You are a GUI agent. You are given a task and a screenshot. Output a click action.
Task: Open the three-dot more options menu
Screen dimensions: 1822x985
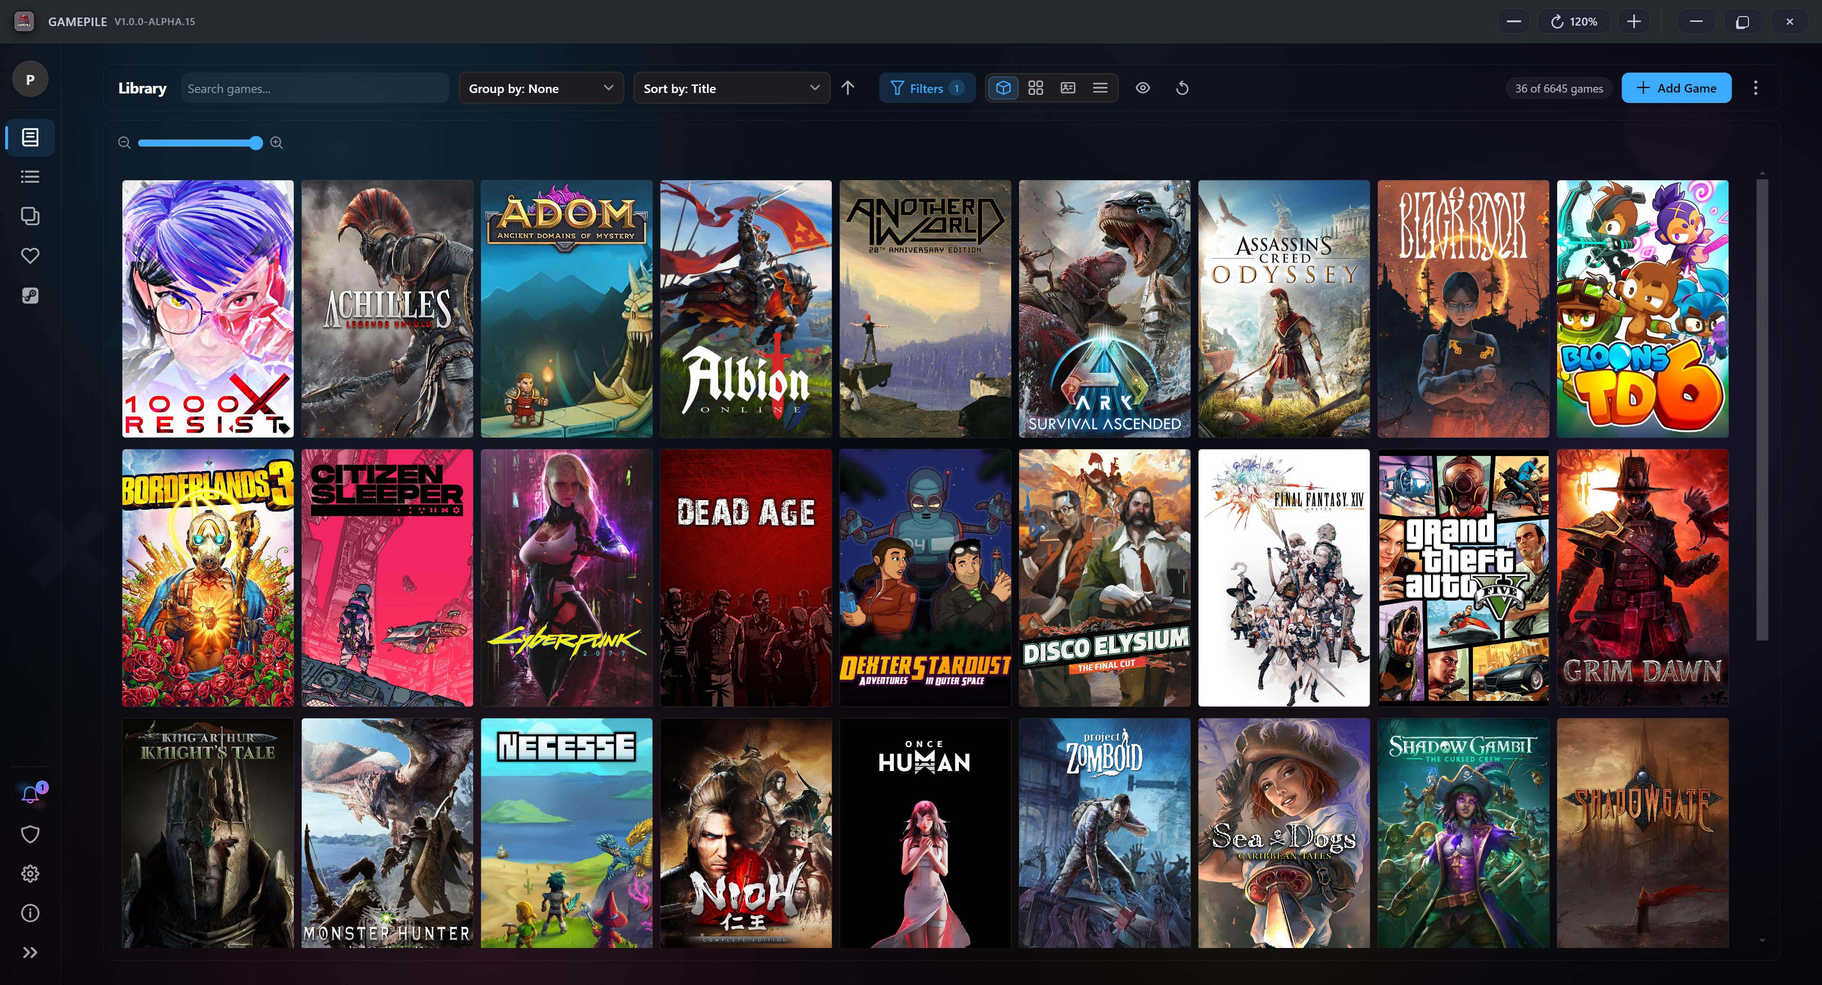[1756, 88]
